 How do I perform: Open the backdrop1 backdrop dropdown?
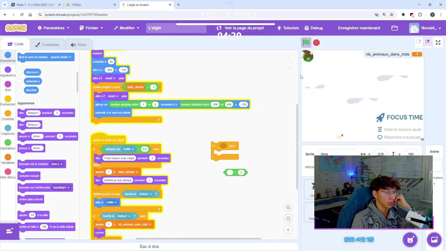click(x=62, y=188)
